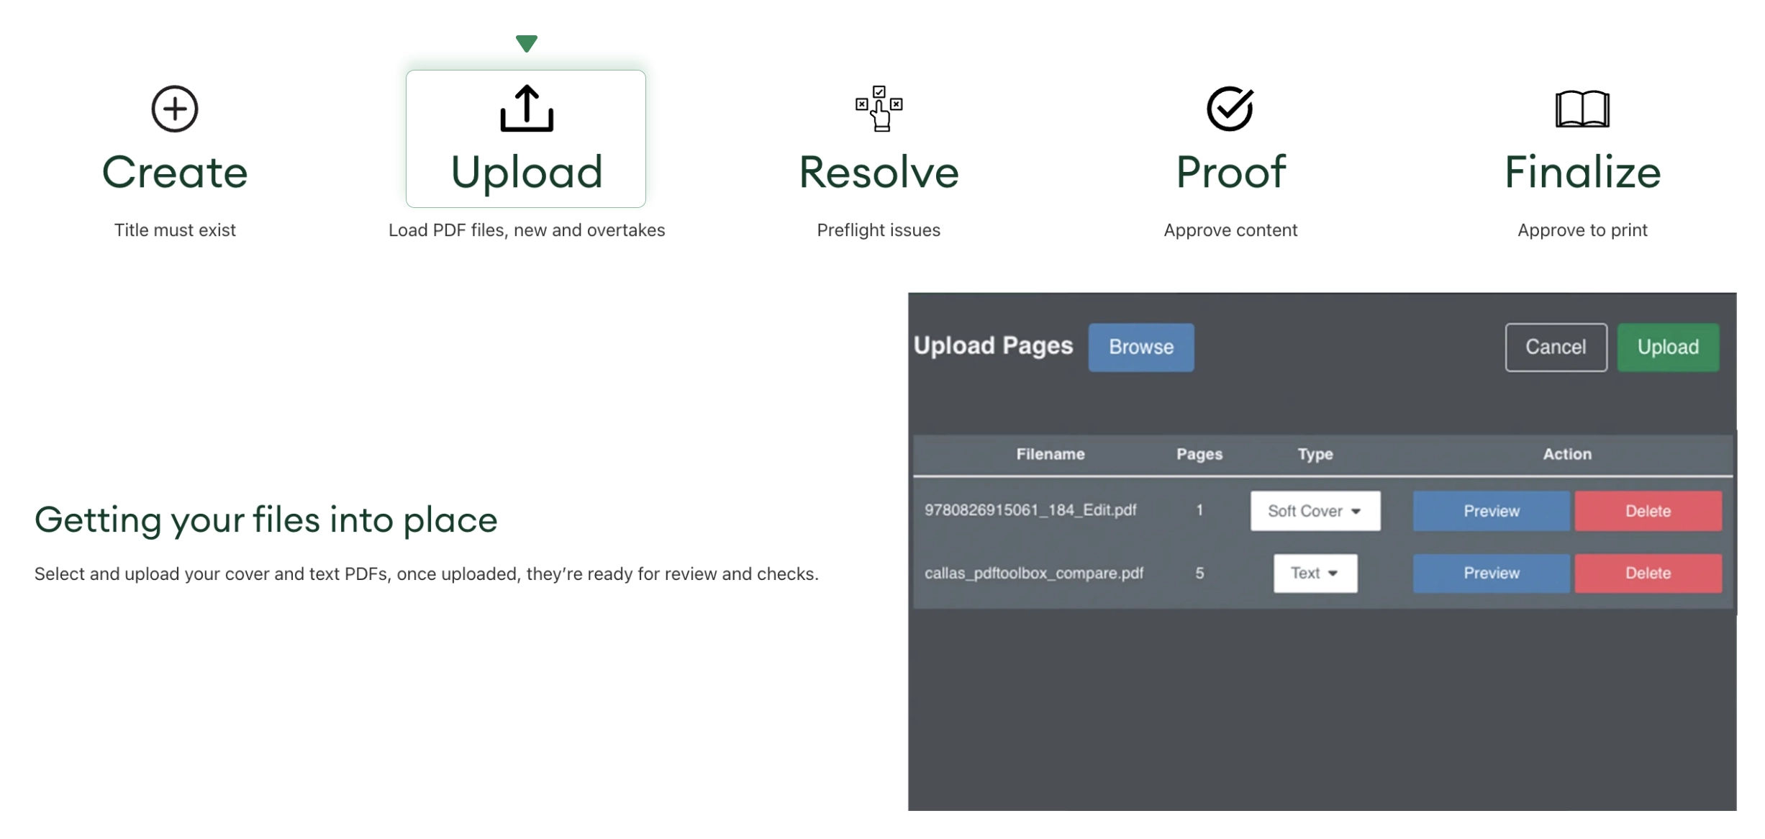The width and height of the screenshot is (1765, 839).
Task: Select the Resolve step heading
Action: tap(879, 173)
